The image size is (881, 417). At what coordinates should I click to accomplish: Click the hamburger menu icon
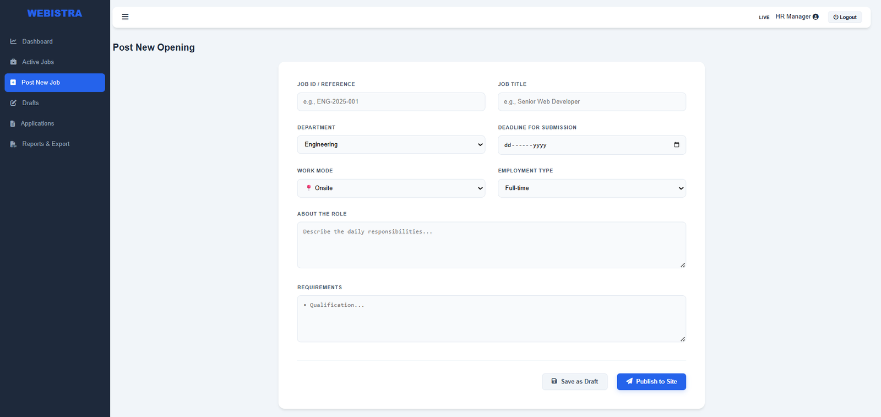[125, 17]
